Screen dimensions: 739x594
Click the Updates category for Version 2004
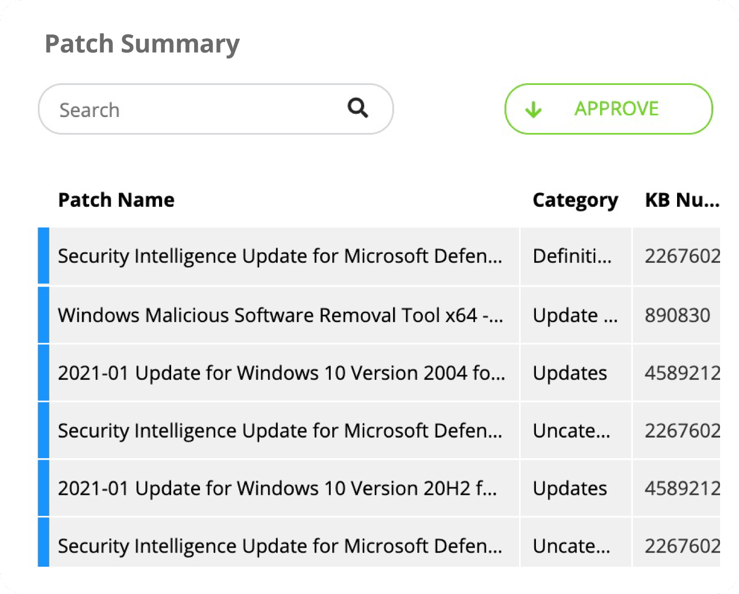(x=569, y=373)
